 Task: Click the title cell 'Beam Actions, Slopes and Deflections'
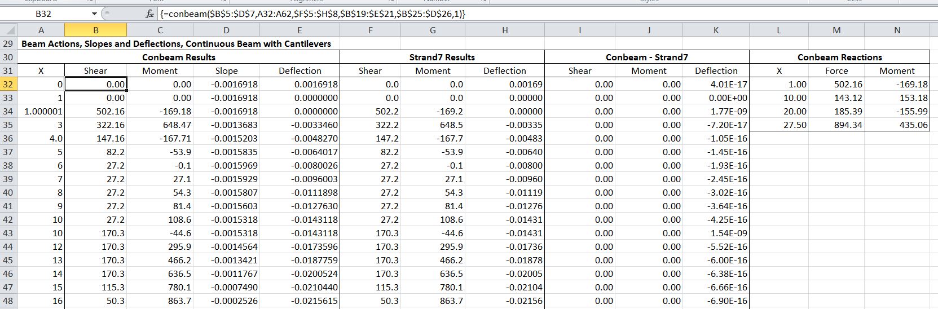point(176,43)
